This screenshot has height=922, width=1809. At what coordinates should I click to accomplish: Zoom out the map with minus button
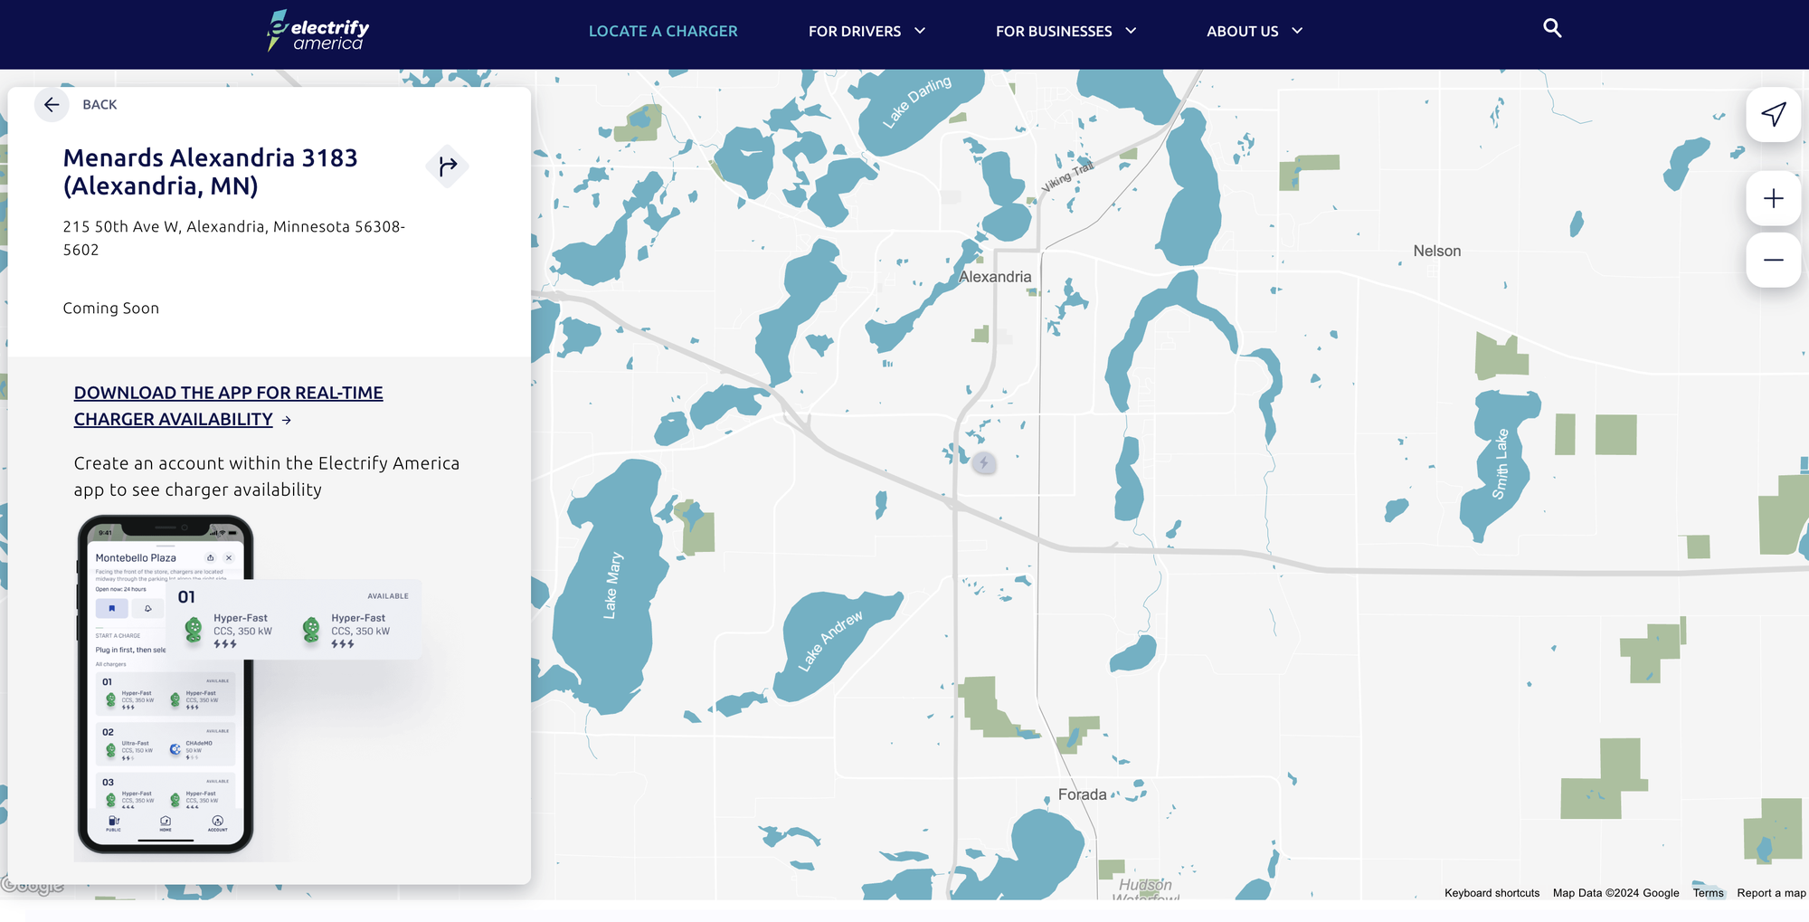click(1773, 261)
